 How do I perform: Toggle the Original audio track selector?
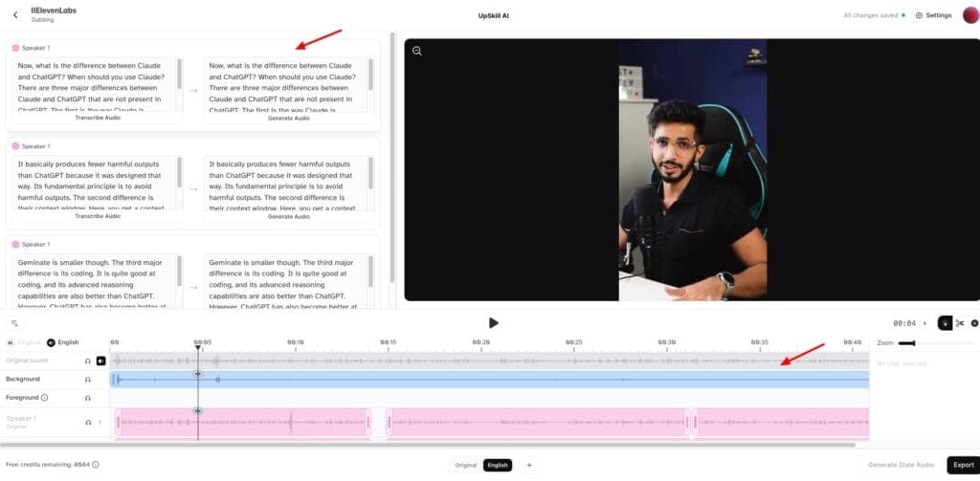11,342
